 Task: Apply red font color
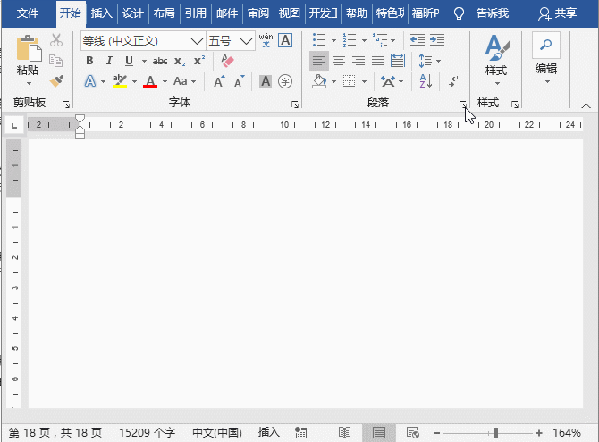pyautogui.click(x=150, y=81)
